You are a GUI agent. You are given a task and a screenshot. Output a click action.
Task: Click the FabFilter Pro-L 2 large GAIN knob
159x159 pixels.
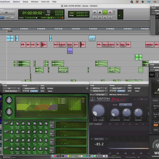(x=98, y=110)
